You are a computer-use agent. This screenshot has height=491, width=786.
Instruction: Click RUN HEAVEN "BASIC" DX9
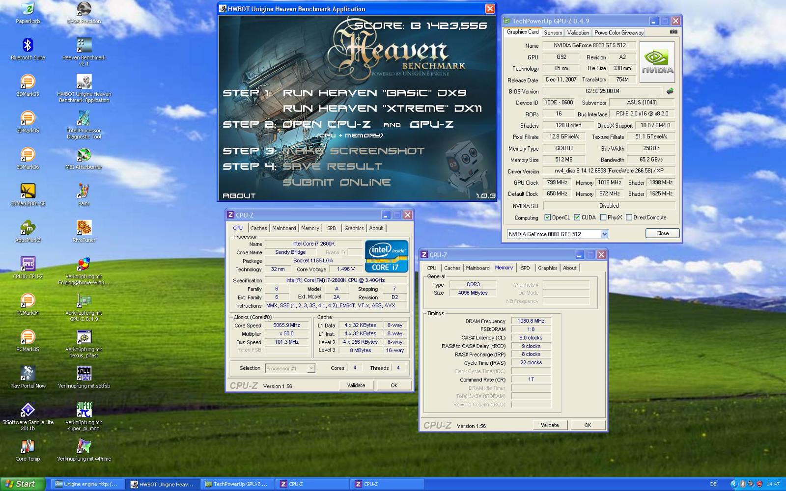tap(374, 93)
